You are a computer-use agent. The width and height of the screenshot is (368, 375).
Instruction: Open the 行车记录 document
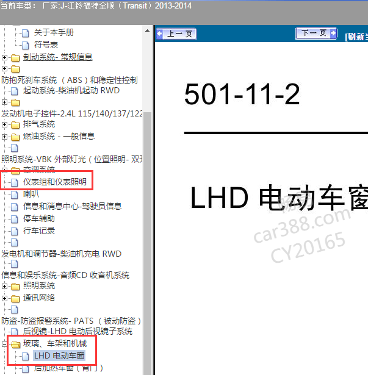click(39, 230)
